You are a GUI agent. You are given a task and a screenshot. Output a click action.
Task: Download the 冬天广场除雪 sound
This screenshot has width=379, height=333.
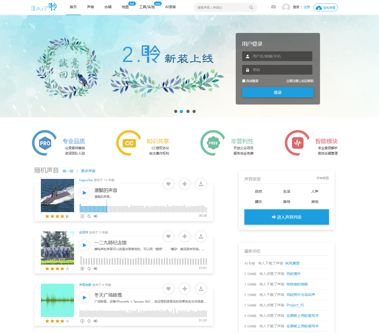tap(201, 289)
